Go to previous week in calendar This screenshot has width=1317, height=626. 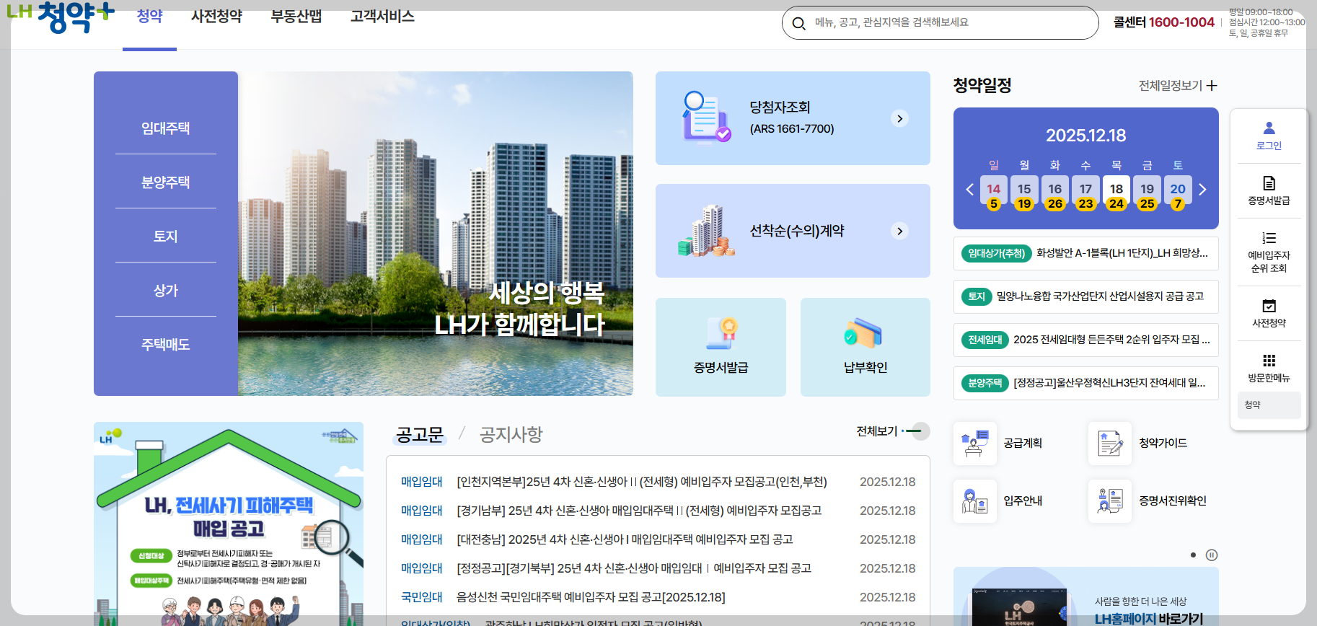point(970,190)
